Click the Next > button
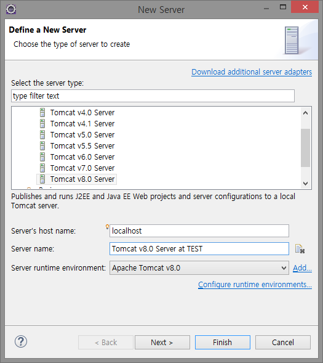Viewport: 323px width, 363px height. point(162,343)
